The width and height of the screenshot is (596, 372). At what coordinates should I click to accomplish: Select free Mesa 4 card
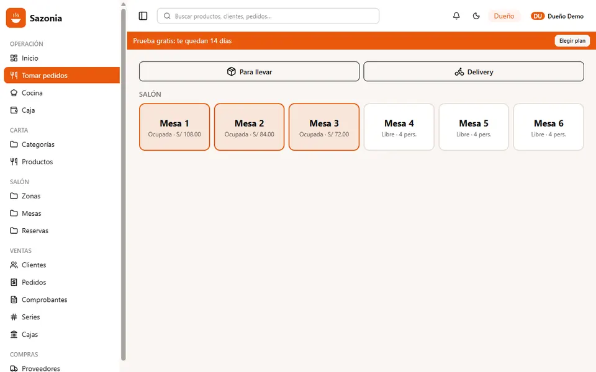coord(399,127)
